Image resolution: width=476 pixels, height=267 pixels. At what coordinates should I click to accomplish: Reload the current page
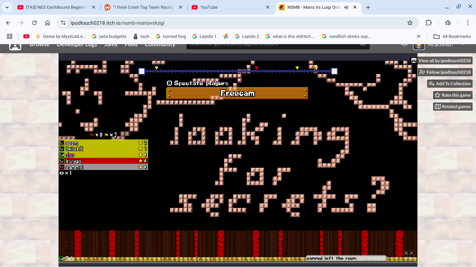[34, 23]
